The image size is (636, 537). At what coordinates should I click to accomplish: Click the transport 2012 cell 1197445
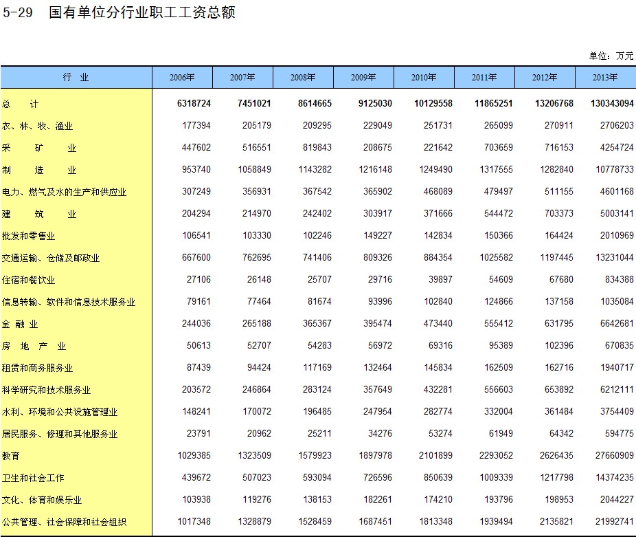tap(556, 258)
